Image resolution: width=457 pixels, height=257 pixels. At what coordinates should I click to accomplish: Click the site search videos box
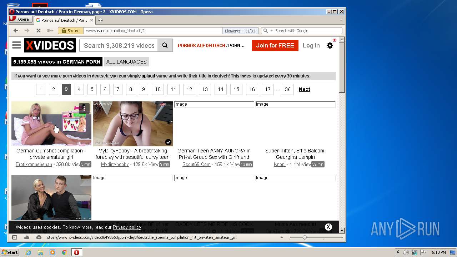(119, 45)
